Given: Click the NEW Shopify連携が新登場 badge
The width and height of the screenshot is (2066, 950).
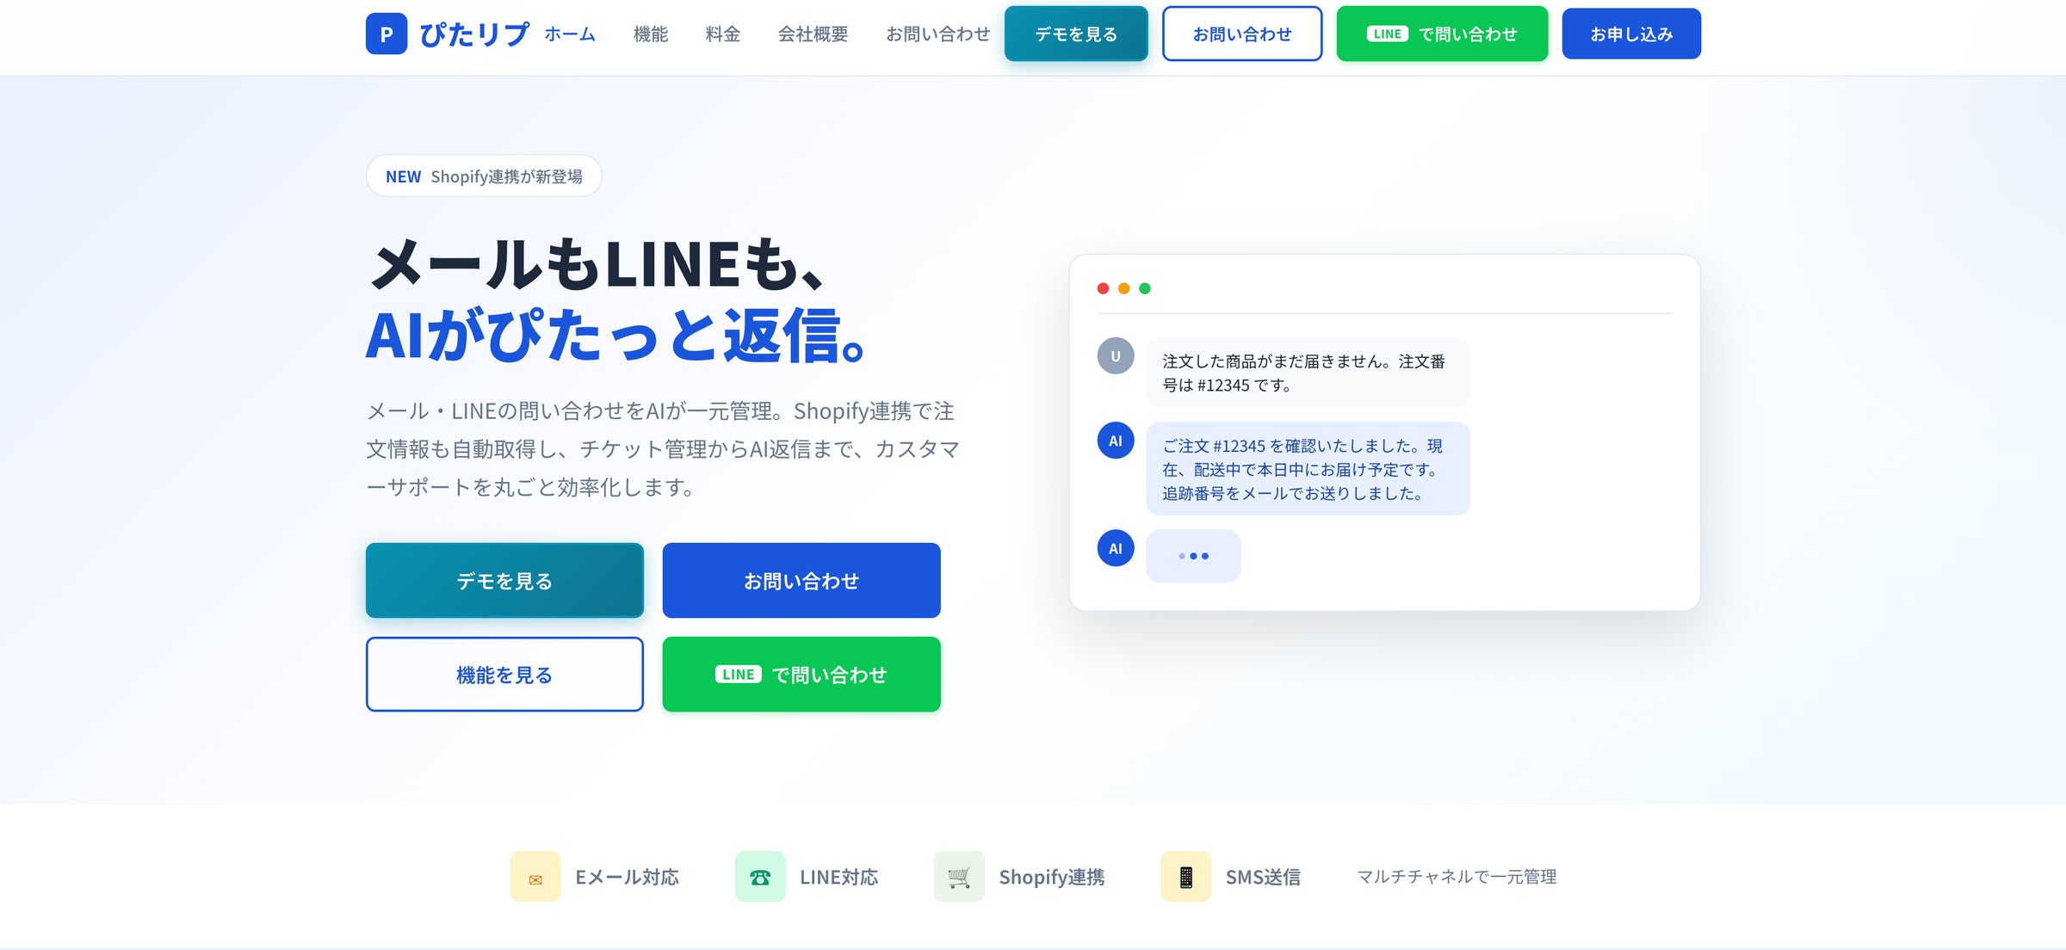Looking at the screenshot, I should pos(484,176).
